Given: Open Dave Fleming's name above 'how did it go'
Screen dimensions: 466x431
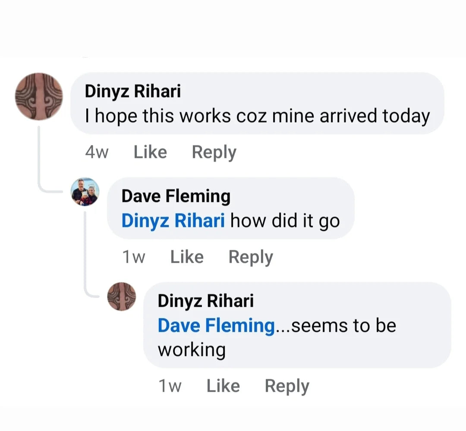Looking at the screenshot, I should 176,196.
